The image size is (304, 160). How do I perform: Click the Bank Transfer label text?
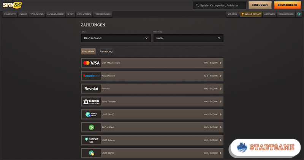(x=109, y=101)
